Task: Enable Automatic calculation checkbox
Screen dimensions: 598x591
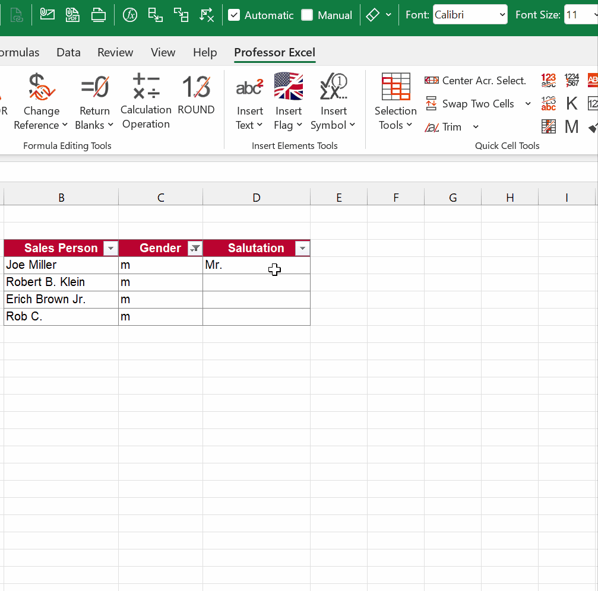Action: 235,15
